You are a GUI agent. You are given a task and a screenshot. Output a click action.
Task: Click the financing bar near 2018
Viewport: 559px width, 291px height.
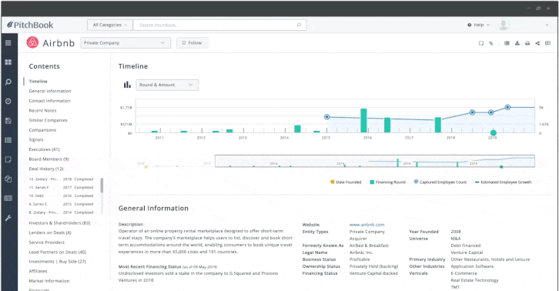[x=438, y=125]
